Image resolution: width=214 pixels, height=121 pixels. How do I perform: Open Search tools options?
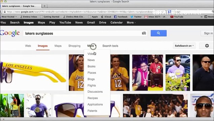[x=110, y=46]
